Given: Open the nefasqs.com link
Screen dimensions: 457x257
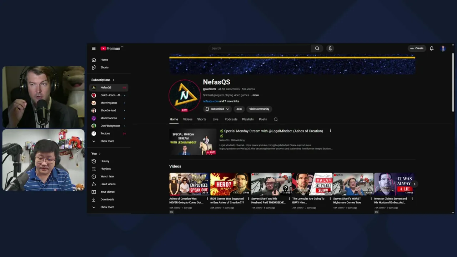Looking at the screenshot, I should [x=211, y=101].
